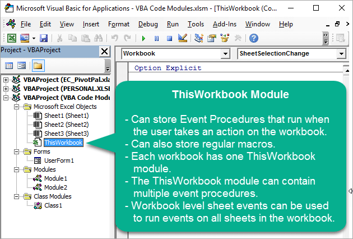Click the View Microsoft Excel icon
353x239 pixels.
(11, 38)
